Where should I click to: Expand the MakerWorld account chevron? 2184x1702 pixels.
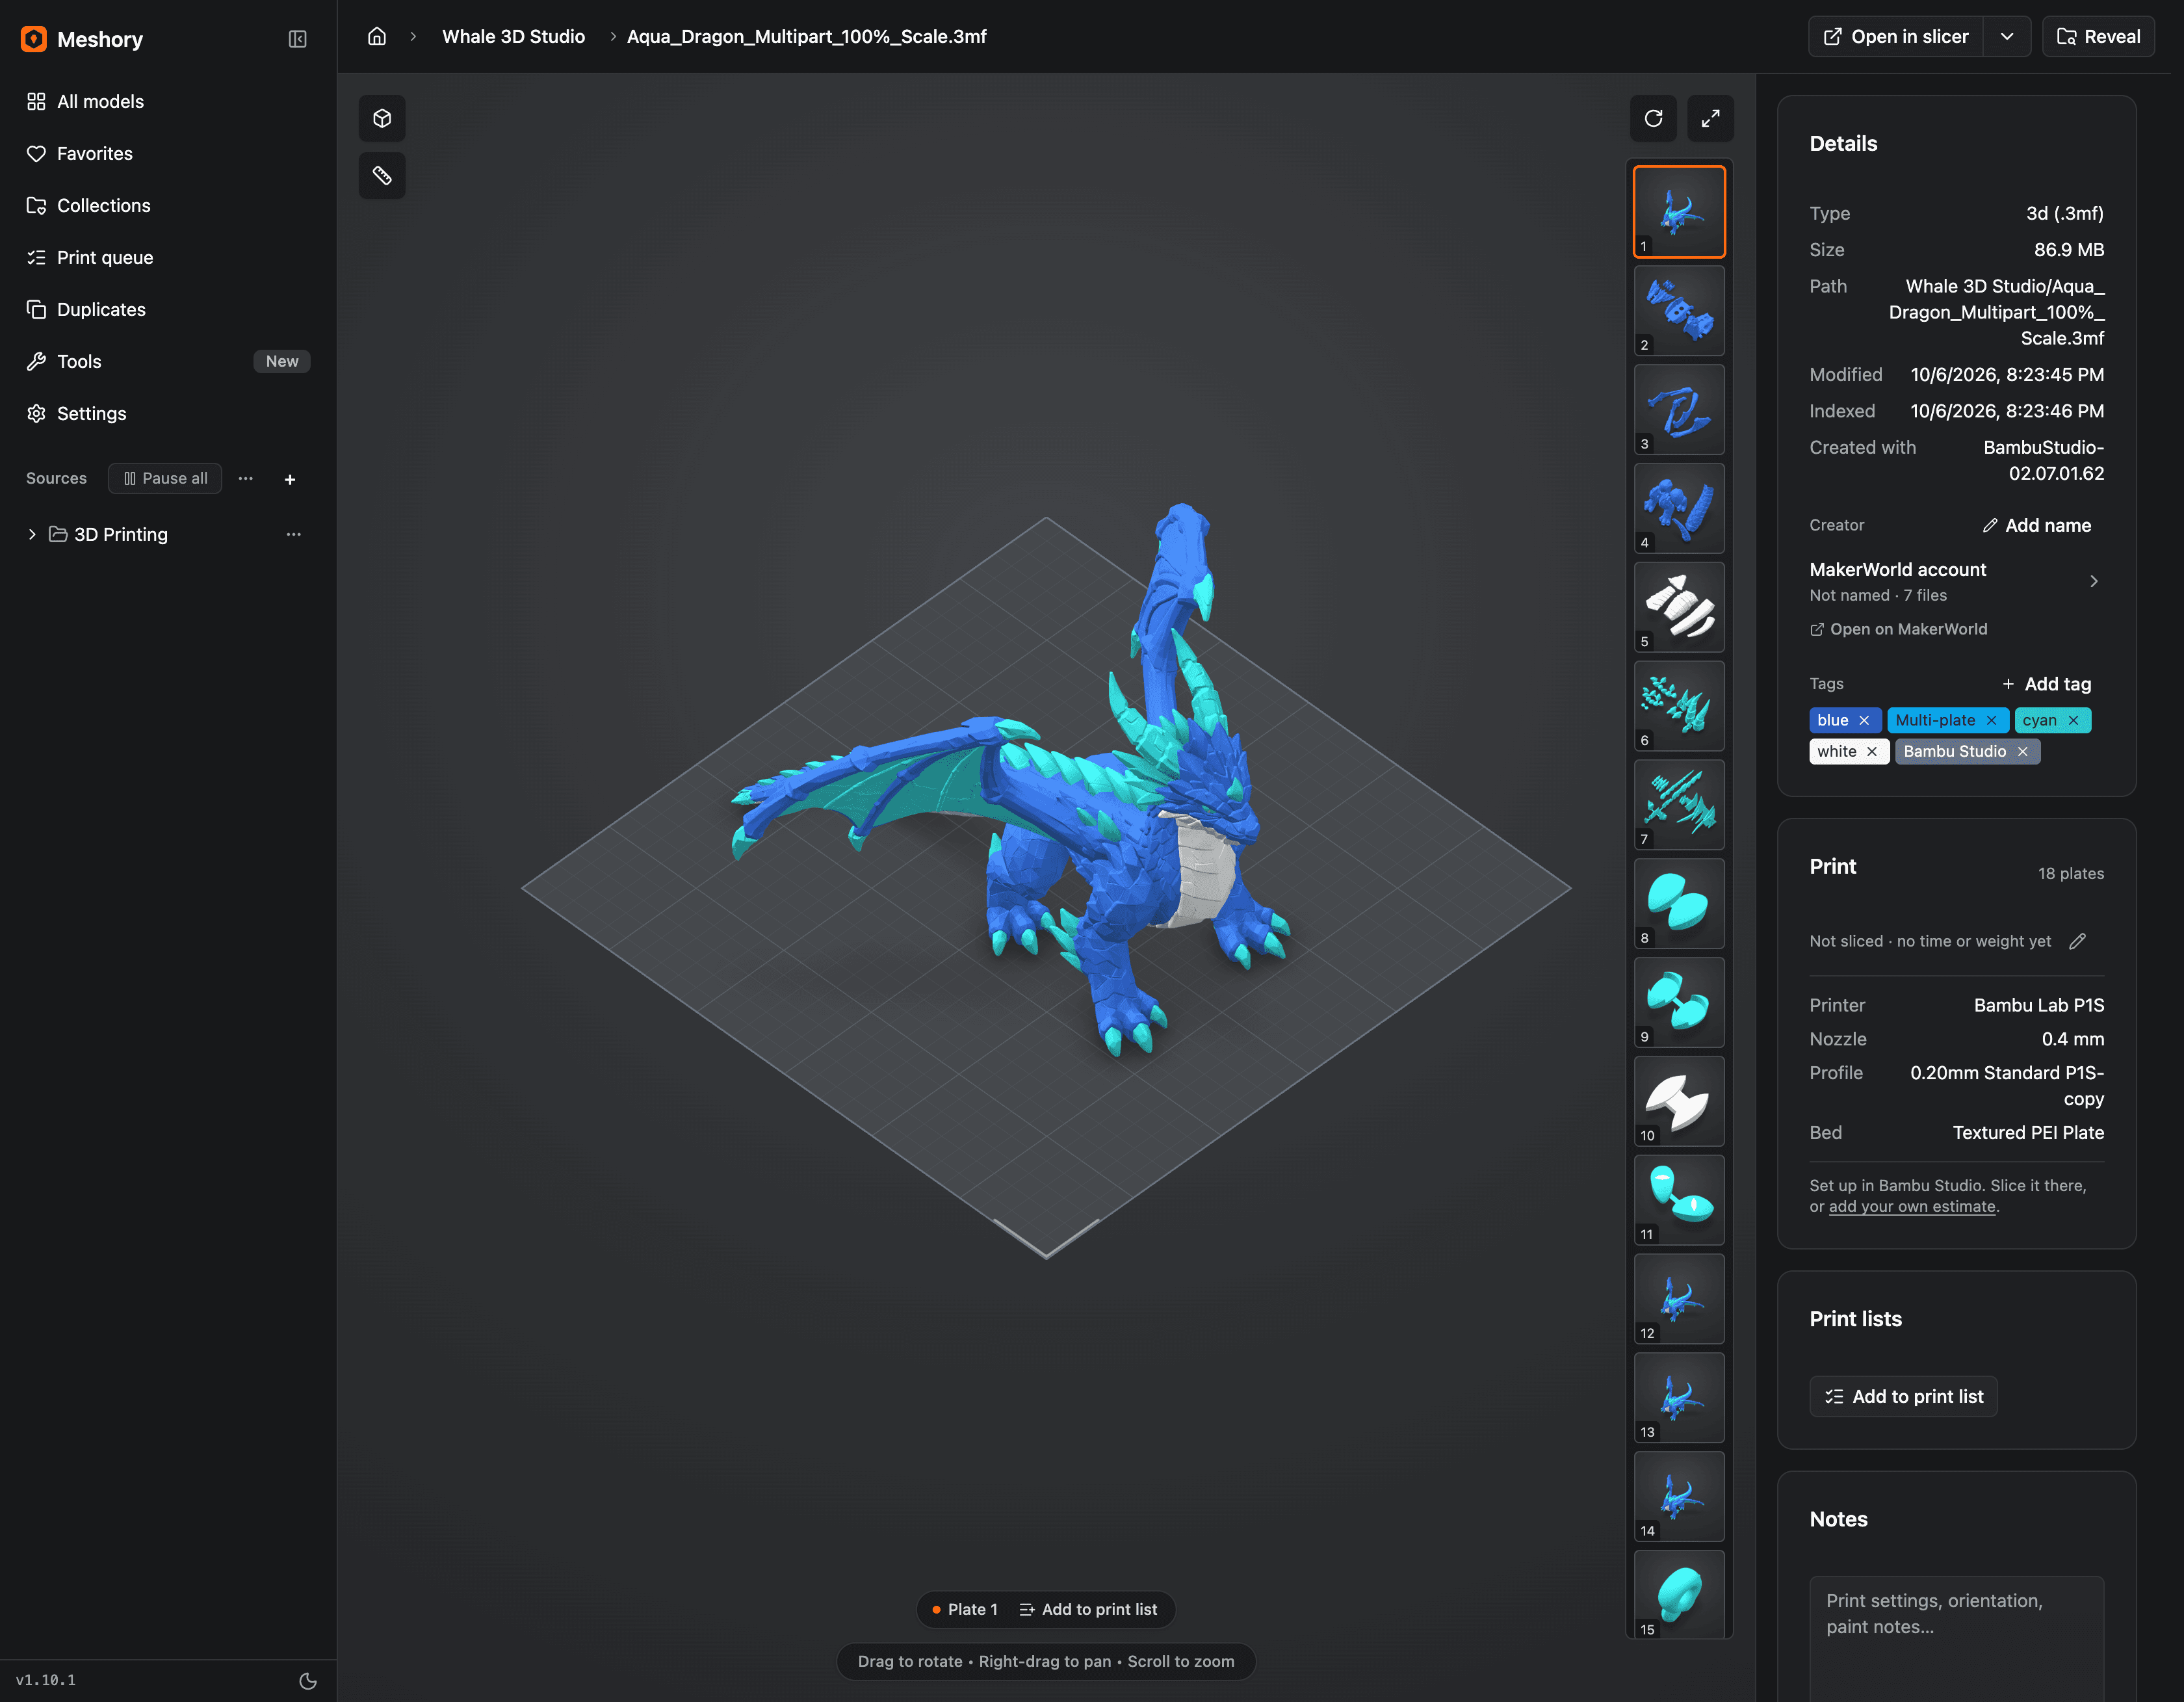pyautogui.click(x=2093, y=581)
